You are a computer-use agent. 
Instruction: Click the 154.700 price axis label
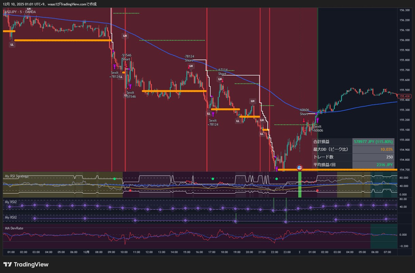pos(404,170)
